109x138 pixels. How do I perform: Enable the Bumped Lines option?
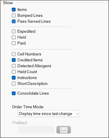[x=14, y=16]
